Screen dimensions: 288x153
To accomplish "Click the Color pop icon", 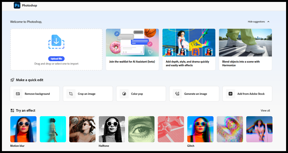I will tap(124, 94).
